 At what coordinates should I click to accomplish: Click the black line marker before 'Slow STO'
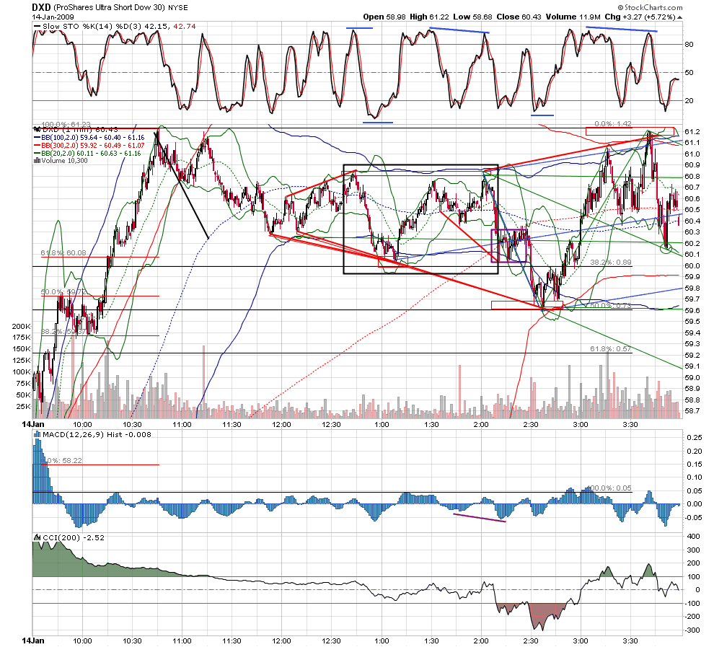coord(38,27)
